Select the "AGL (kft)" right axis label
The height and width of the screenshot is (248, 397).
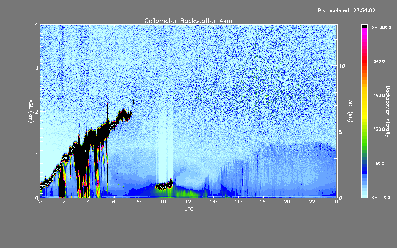pos(350,111)
